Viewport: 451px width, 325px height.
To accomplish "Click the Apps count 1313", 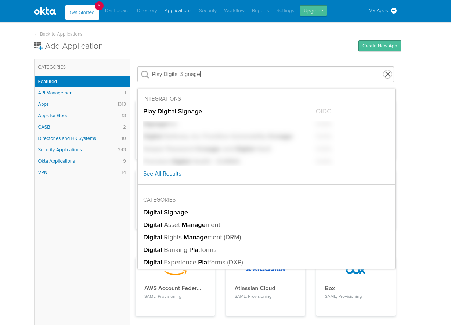I will point(122,104).
